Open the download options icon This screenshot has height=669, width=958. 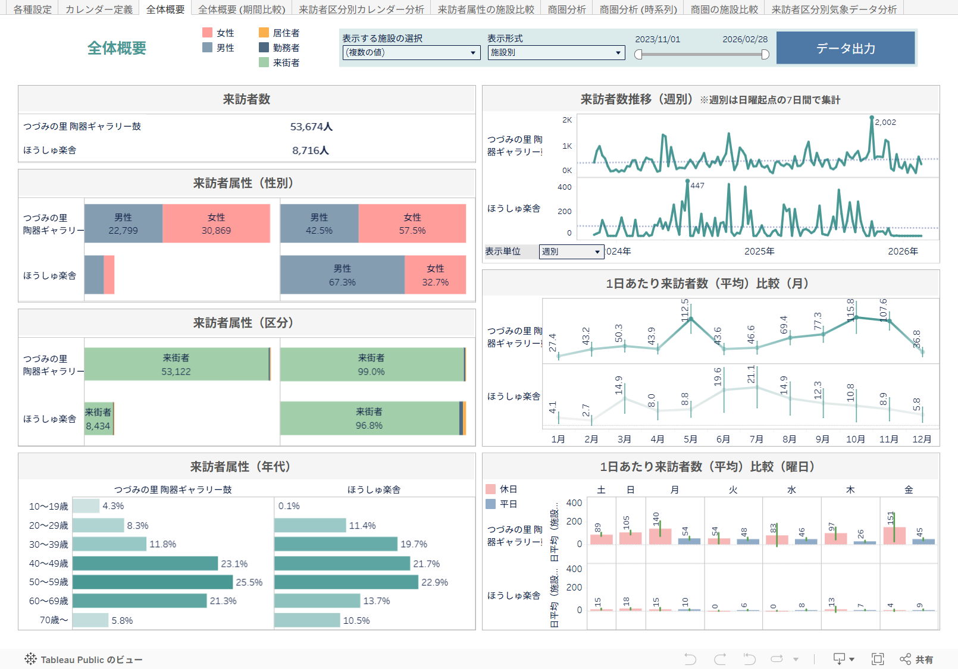pyautogui.click(x=843, y=659)
